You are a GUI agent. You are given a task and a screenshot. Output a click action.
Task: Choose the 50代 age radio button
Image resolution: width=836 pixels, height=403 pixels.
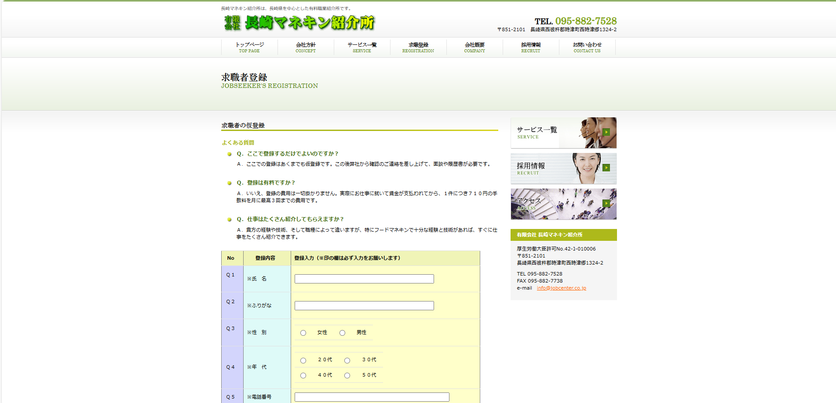tap(347, 376)
